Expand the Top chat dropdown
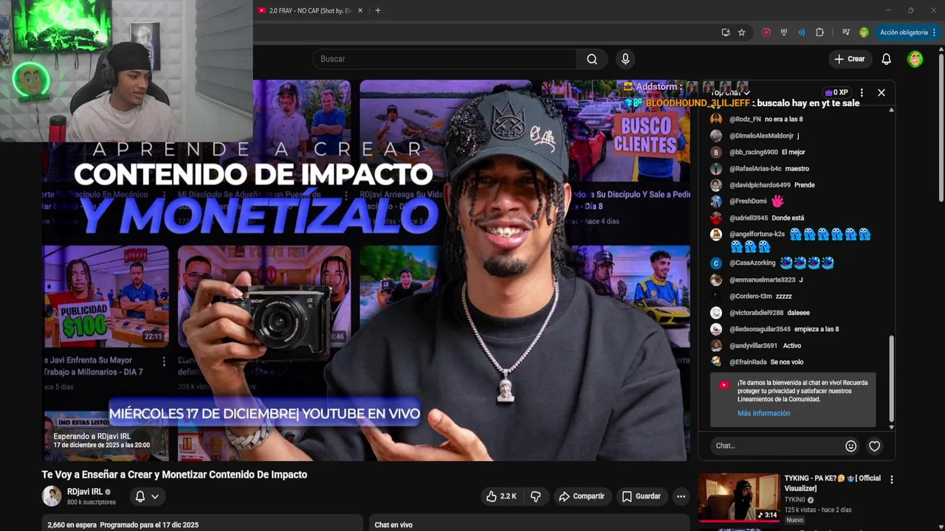The image size is (945, 531). coord(732,93)
